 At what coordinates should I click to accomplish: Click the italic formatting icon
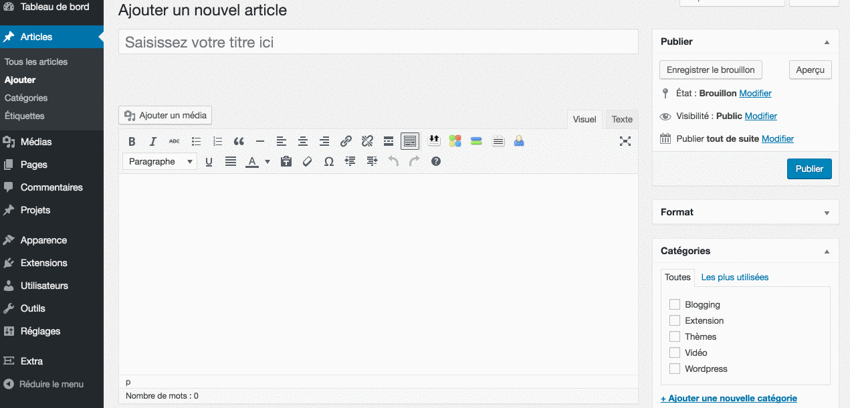pos(153,141)
